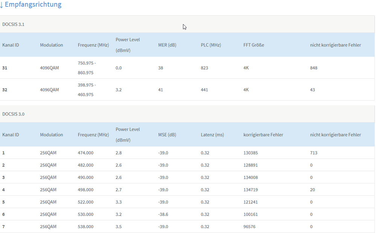Screen dimensions: 376x233
Task: Click the MSE (dB) column header
Action: (x=167, y=135)
